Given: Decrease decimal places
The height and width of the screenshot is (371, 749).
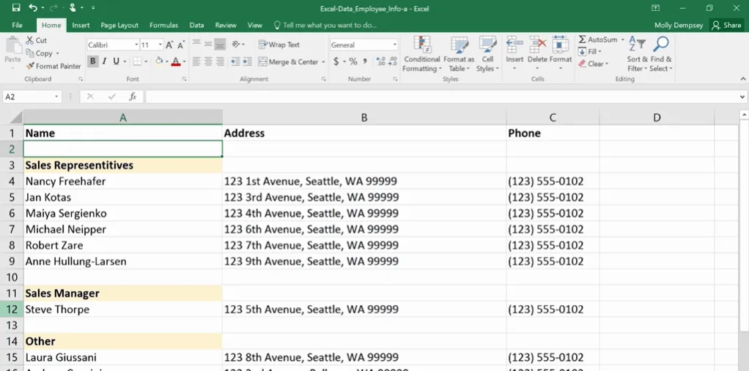Looking at the screenshot, I should (393, 61).
